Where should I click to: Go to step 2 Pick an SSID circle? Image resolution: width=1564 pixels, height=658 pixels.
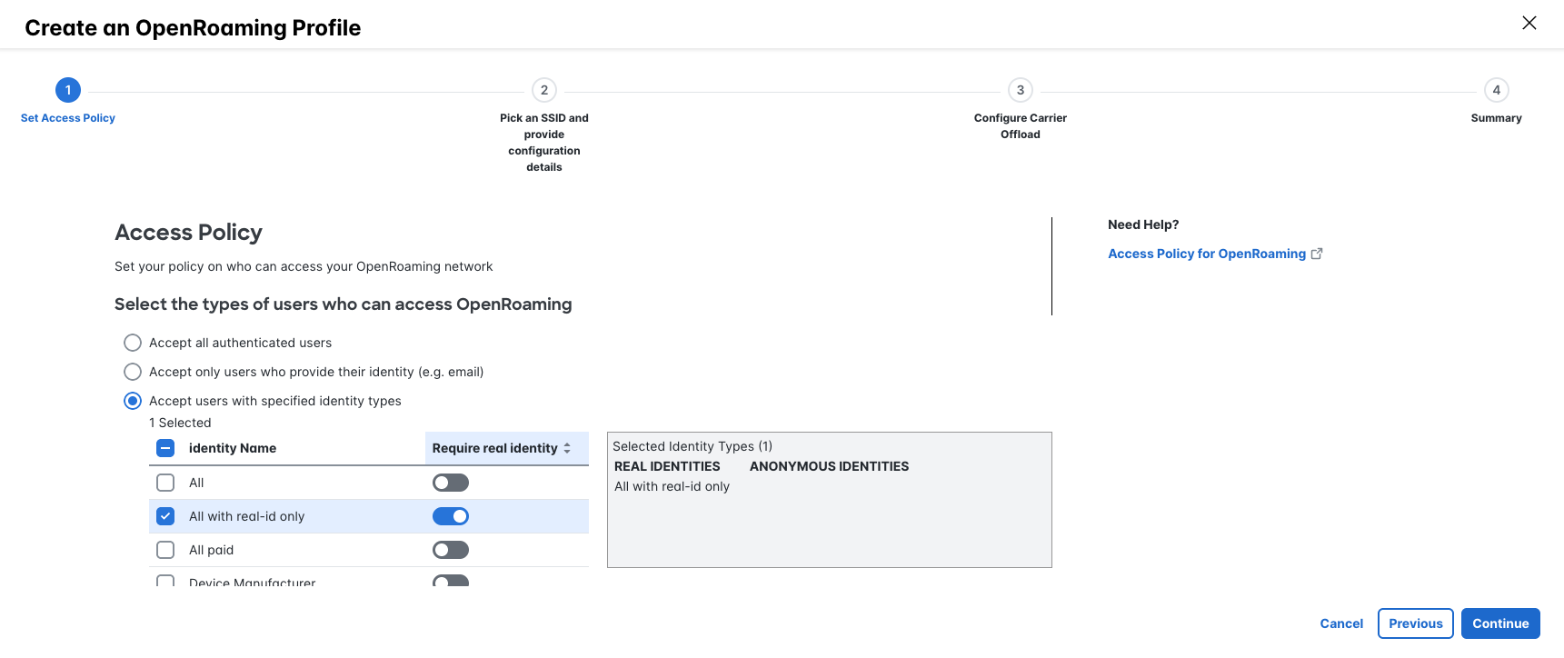click(x=544, y=90)
